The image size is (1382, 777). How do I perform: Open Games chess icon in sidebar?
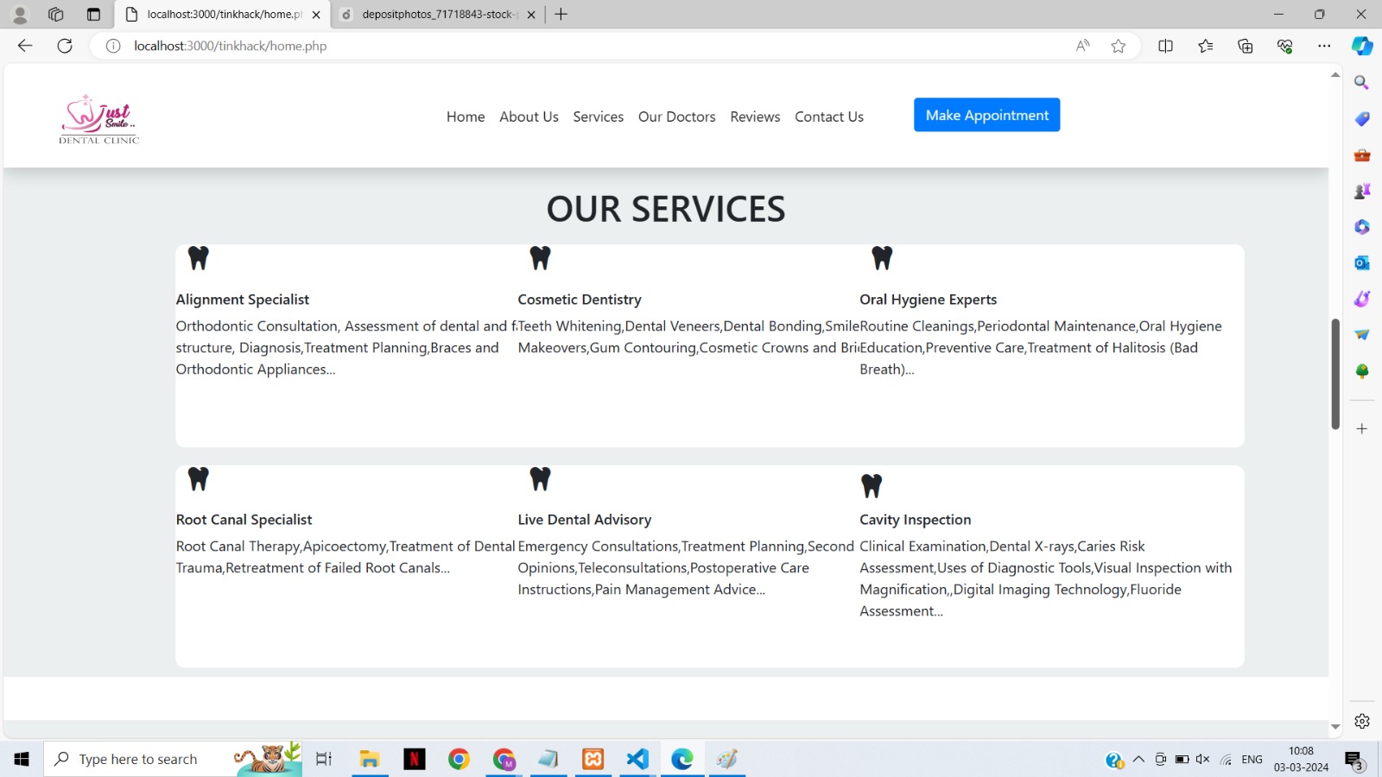(x=1362, y=191)
